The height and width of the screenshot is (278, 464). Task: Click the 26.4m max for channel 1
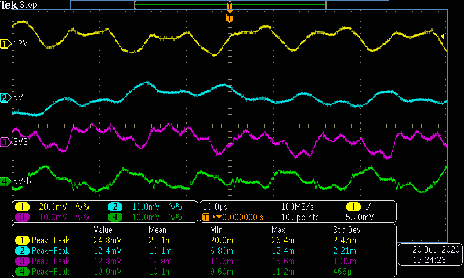click(283, 240)
